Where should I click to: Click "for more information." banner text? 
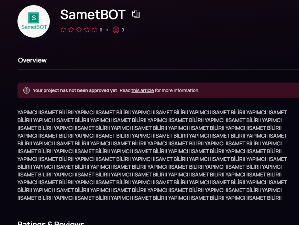pos(177,90)
